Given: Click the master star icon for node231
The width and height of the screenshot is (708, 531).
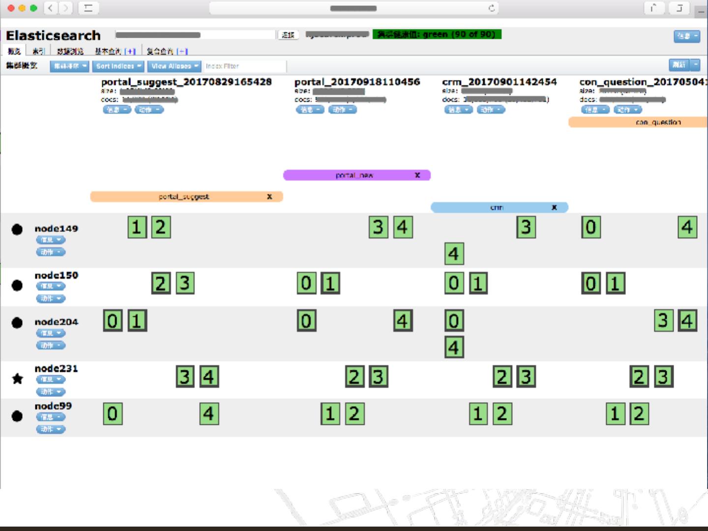Looking at the screenshot, I should coord(17,379).
